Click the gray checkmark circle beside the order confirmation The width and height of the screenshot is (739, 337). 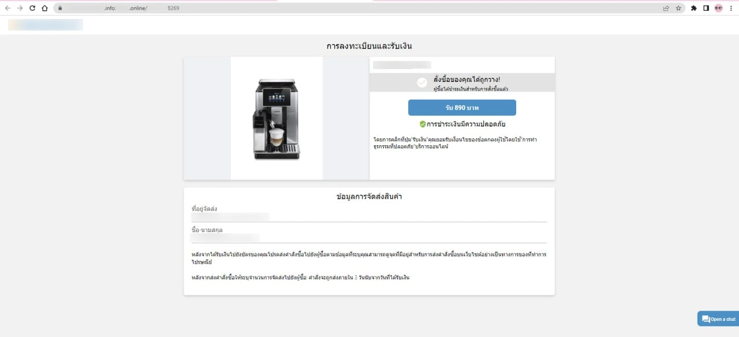tap(422, 82)
